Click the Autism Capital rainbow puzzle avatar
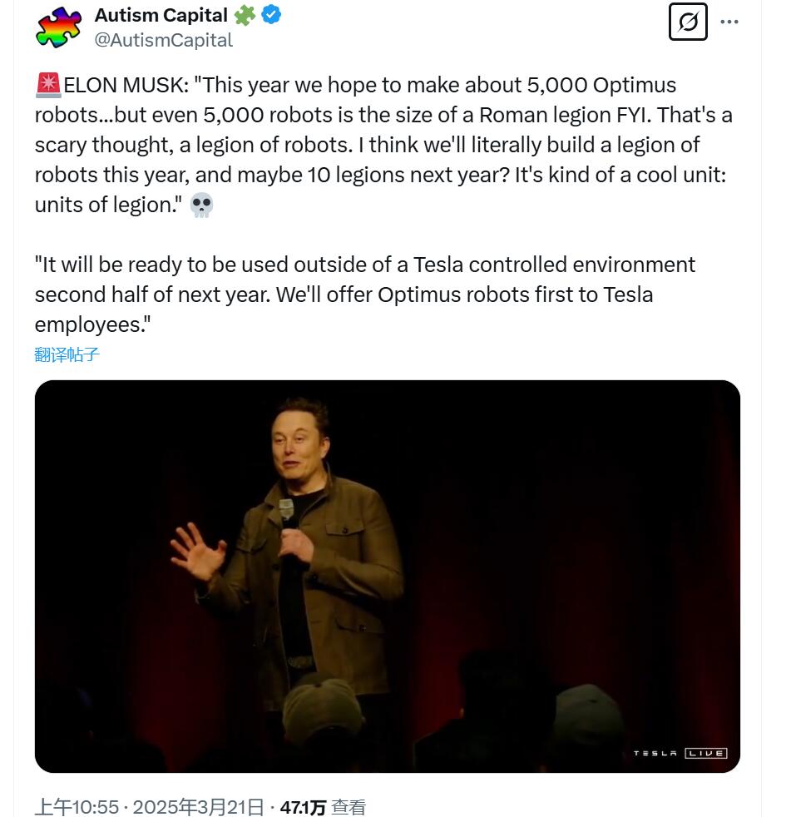This screenshot has width=786, height=817. 59,27
